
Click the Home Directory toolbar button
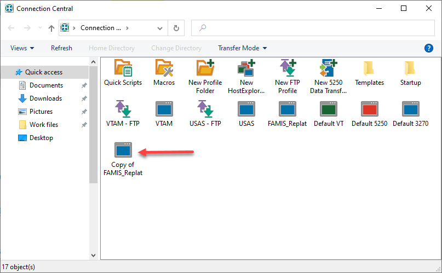tap(112, 48)
